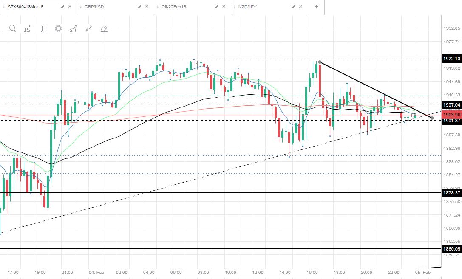Click the zoom magnifier chart tool
Viewport: 462px width, 279px height.
[12, 28]
